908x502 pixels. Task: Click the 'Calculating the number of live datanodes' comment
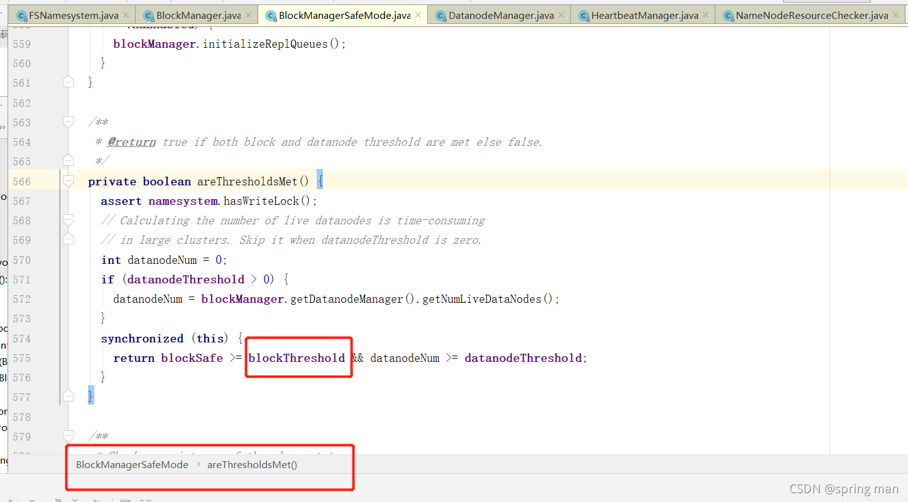coord(293,221)
